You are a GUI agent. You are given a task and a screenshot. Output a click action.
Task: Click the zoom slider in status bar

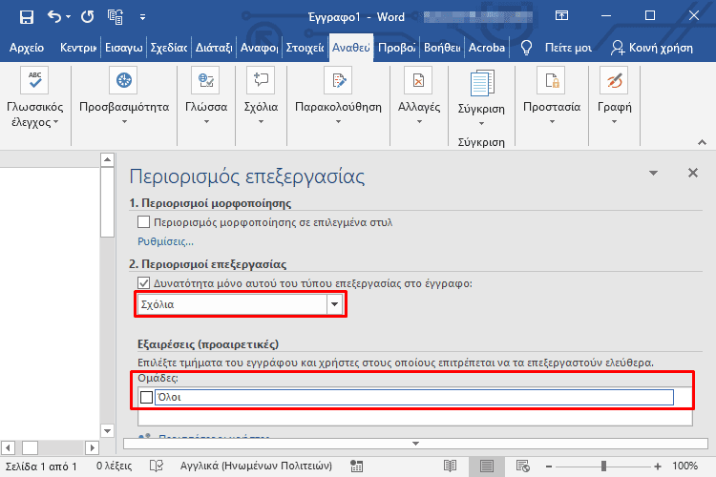601,467
